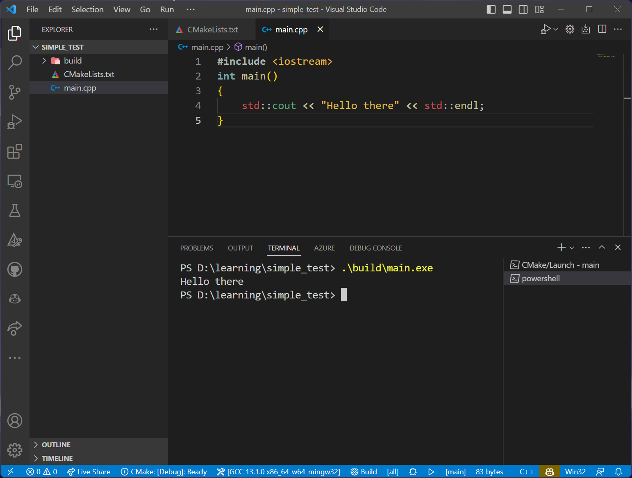The image size is (632, 478).
Task: Open the Run and Debug sidebar icon
Action: tap(15, 122)
